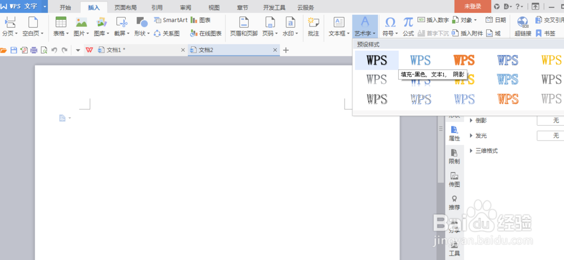Click the 文本框 text box icon
The image size is (564, 260).
[x=339, y=23]
